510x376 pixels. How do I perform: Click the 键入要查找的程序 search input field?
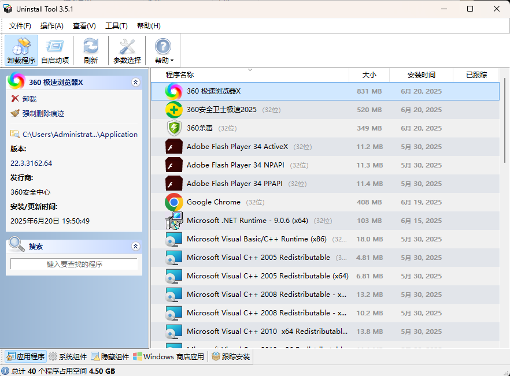(x=74, y=264)
